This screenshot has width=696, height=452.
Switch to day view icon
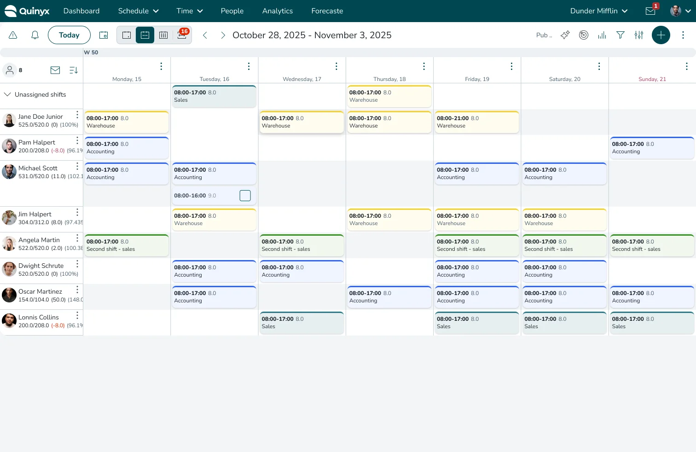(127, 35)
